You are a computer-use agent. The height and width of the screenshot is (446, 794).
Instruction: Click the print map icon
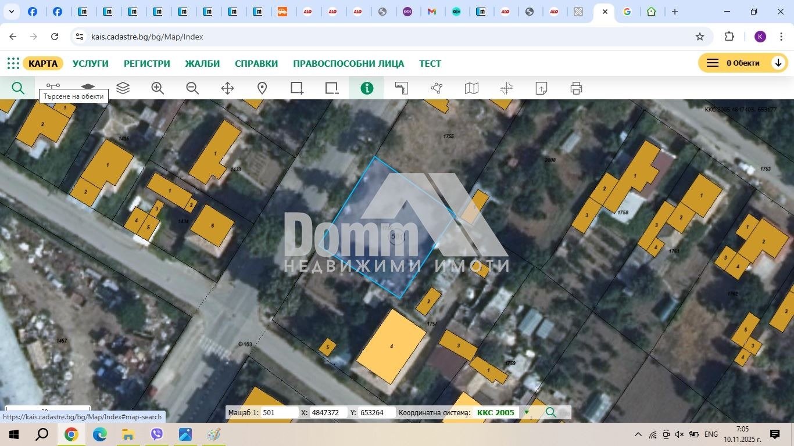click(x=576, y=88)
